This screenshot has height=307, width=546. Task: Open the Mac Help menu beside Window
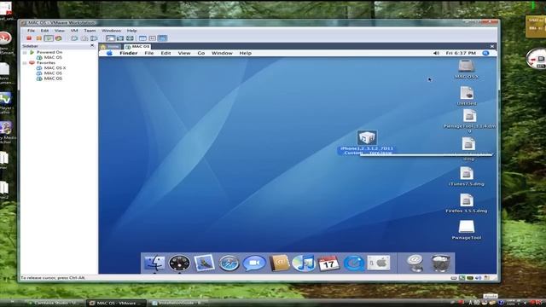click(245, 53)
